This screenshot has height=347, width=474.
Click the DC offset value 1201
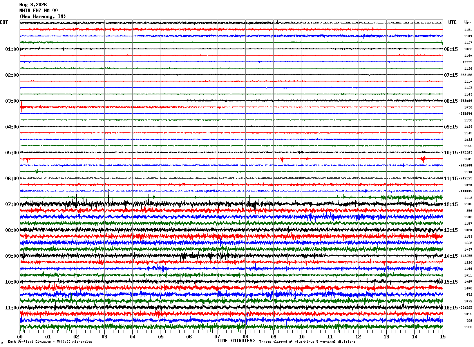click(468, 159)
